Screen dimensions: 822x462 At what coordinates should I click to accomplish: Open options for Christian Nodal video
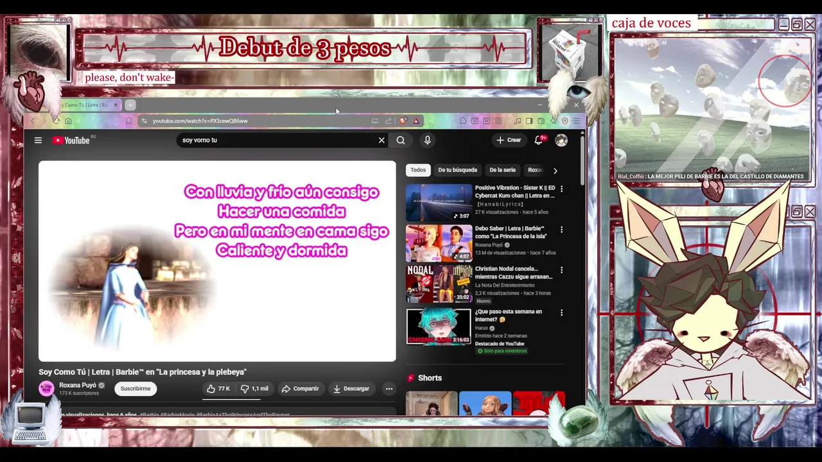click(x=561, y=270)
